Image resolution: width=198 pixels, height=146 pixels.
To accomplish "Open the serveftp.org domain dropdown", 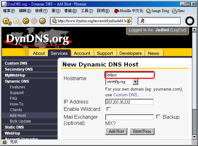I will (x=122, y=82).
